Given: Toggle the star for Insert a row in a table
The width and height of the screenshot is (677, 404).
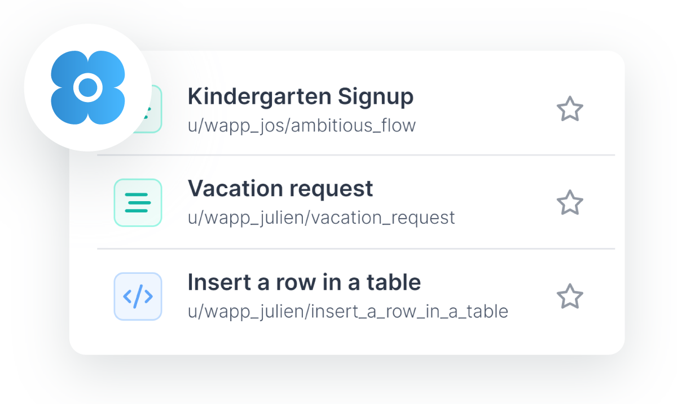Looking at the screenshot, I should pos(570,296).
